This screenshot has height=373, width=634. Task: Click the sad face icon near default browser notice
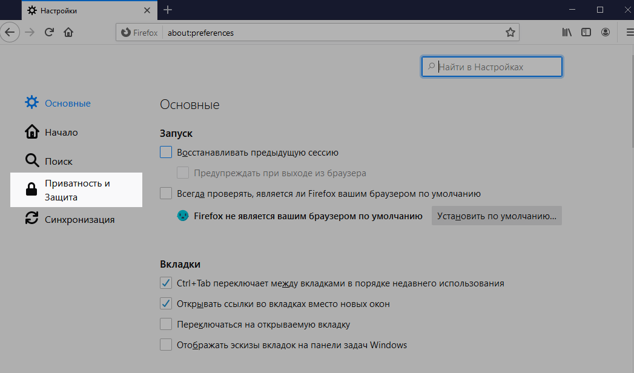coord(183,216)
